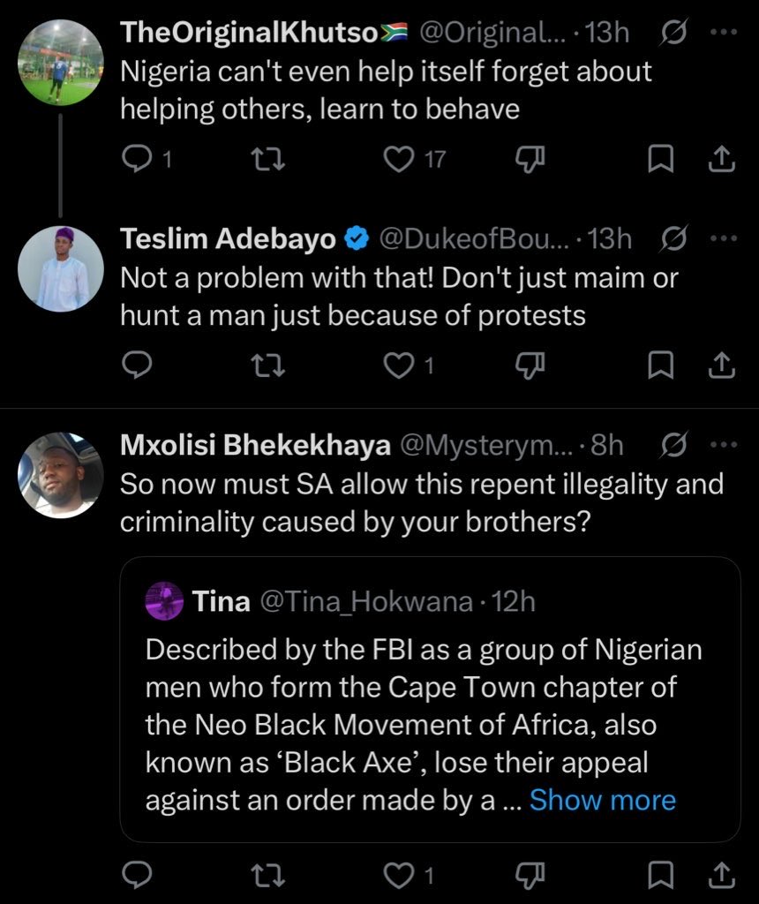Reply to TheOriginalKhutso's tweet

click(x=136, y=159)
